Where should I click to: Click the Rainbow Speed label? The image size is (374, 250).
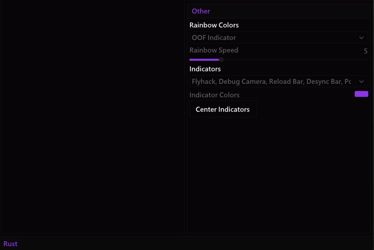[214, 50]
